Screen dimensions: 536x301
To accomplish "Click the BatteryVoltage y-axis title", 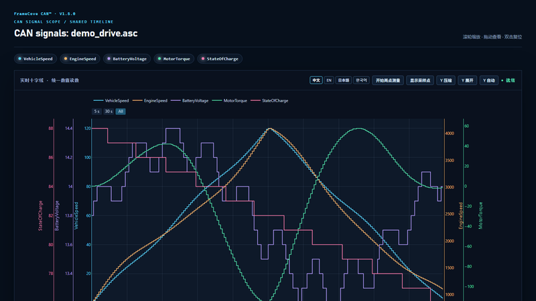I will pyautogui.click(x=57, y=215).
